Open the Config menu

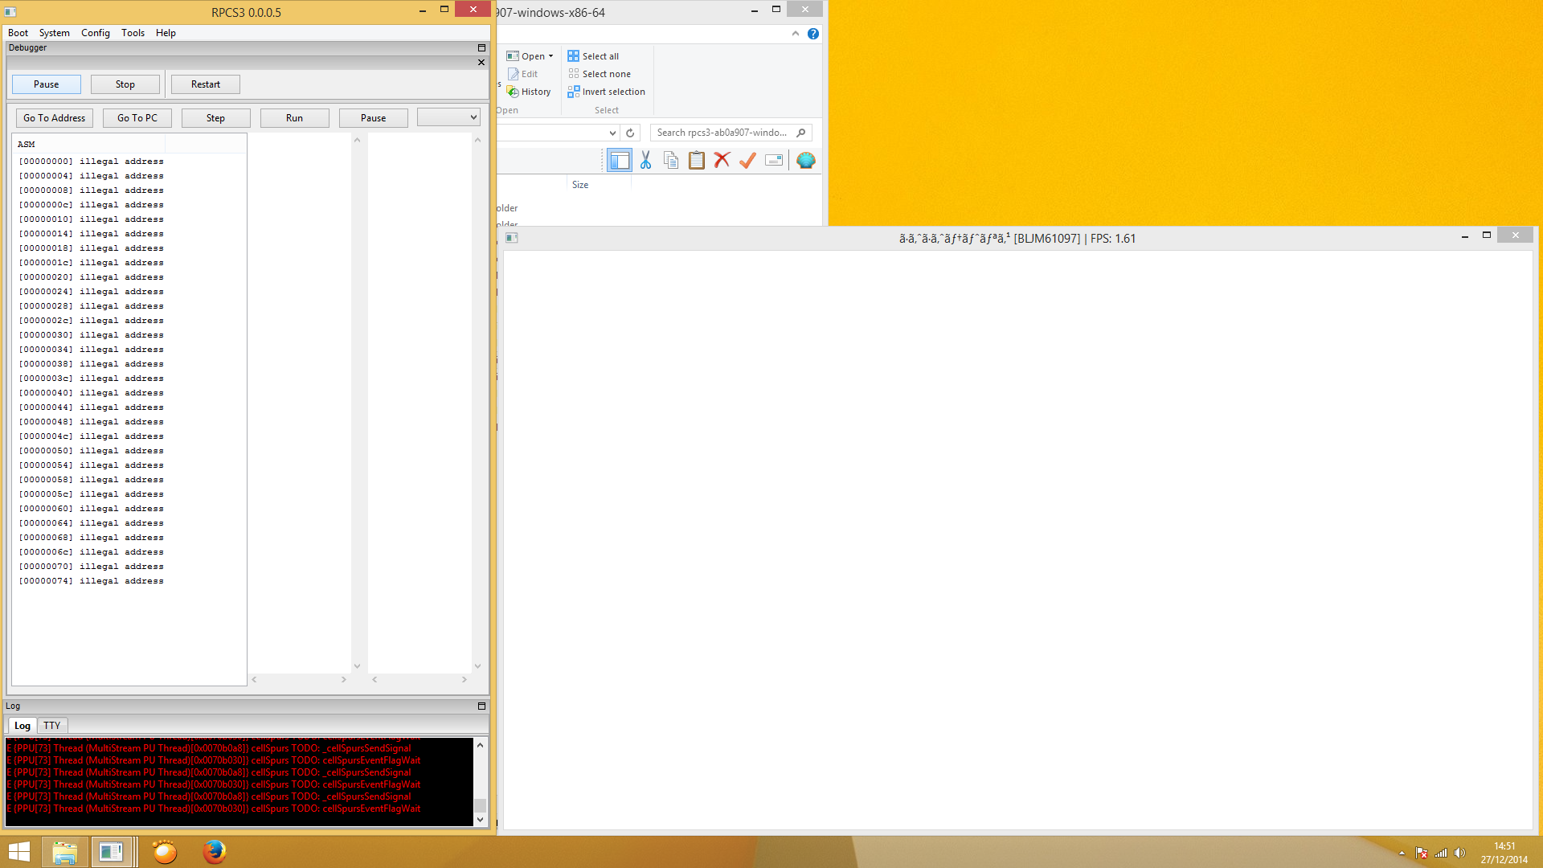click(x=95, y=33)
